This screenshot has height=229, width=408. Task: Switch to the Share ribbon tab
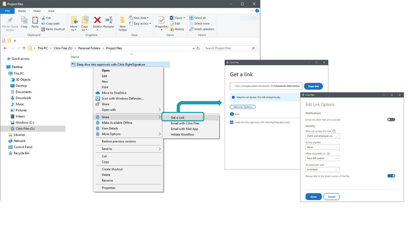pyautogui.click(x=37, y=11)
